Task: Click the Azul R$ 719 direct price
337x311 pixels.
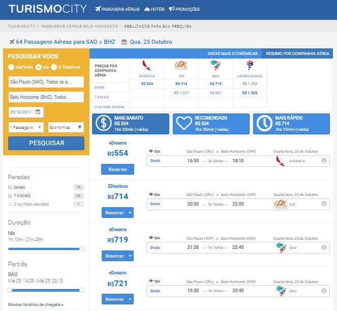Action: tap(216, 83)
